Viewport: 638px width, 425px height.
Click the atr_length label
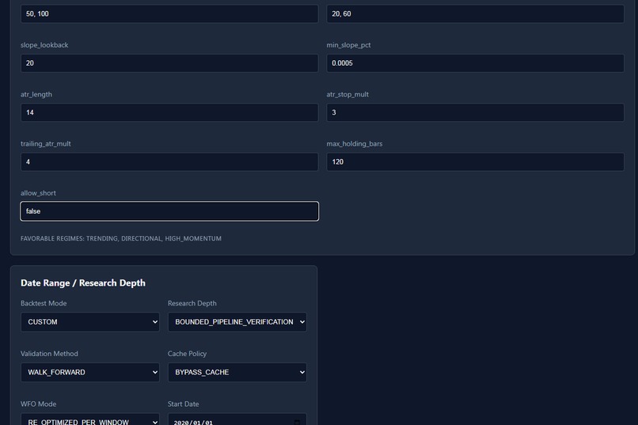(x=36, y=94)
